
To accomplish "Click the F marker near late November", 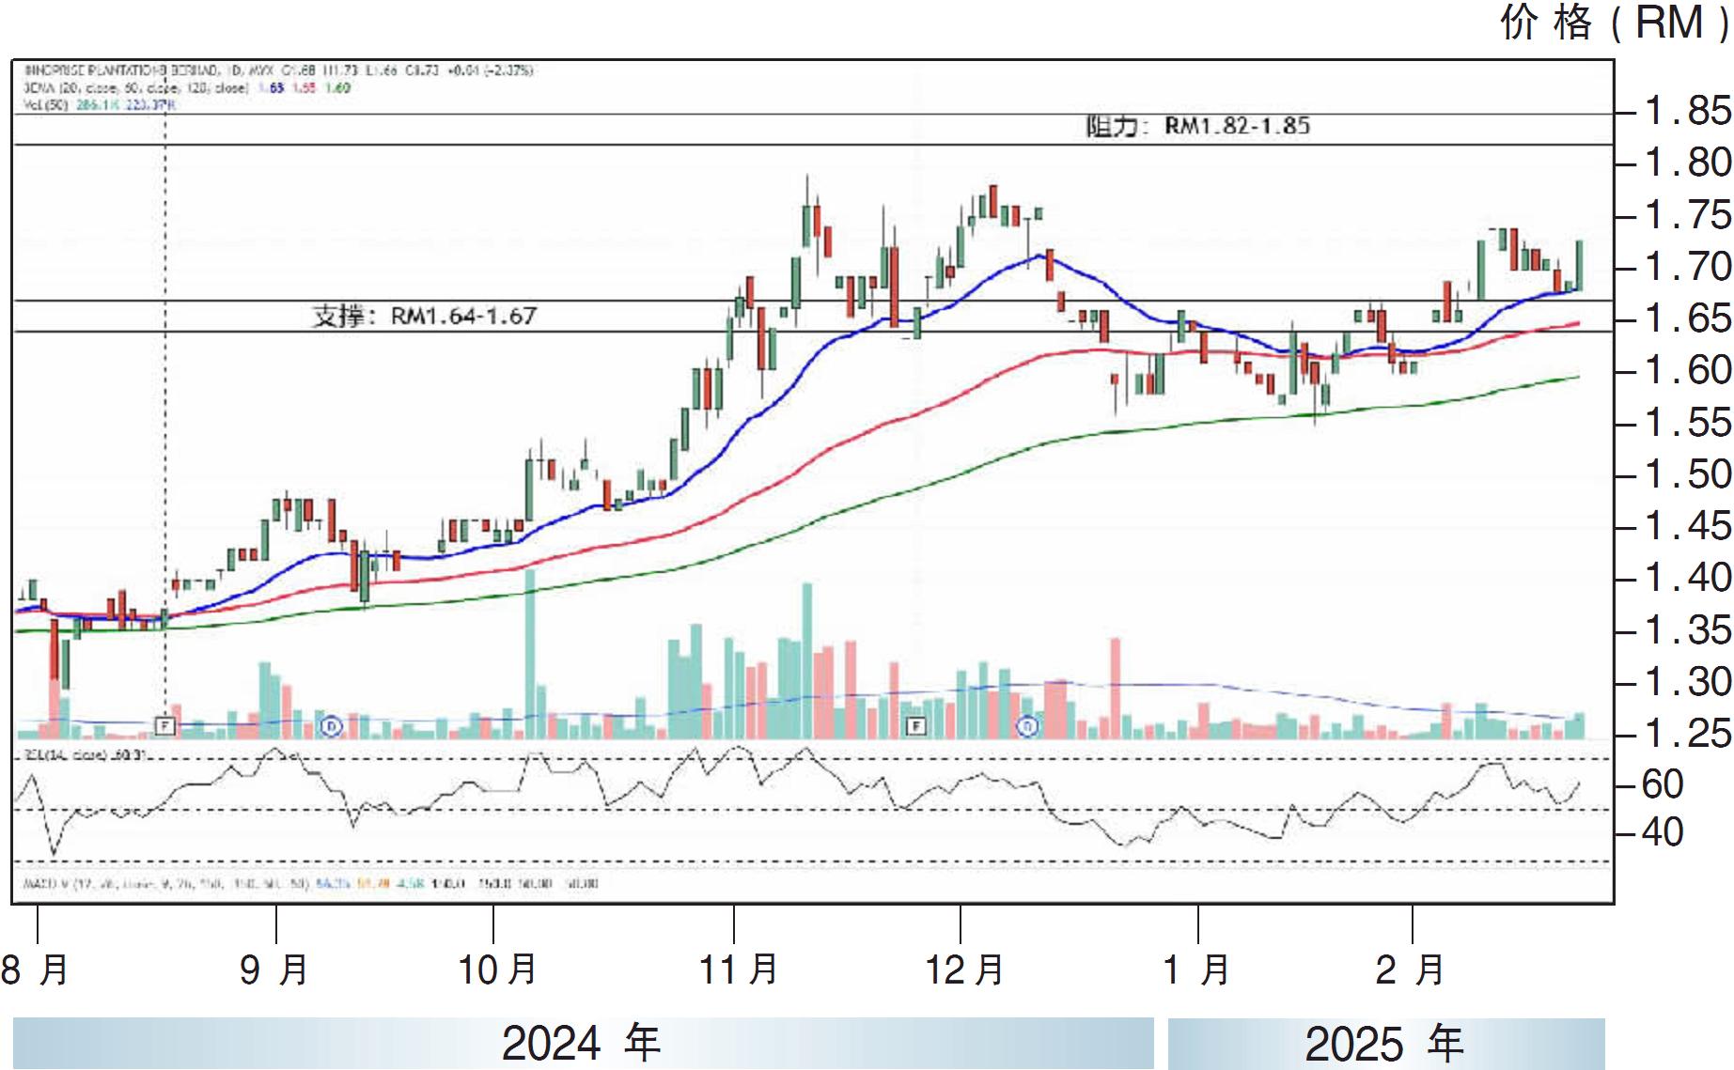I will pyautogui.click(x=915, y=725).
